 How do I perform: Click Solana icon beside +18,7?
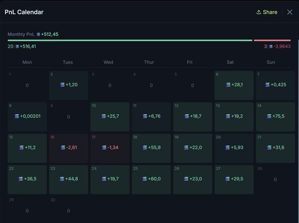point(187,116)
